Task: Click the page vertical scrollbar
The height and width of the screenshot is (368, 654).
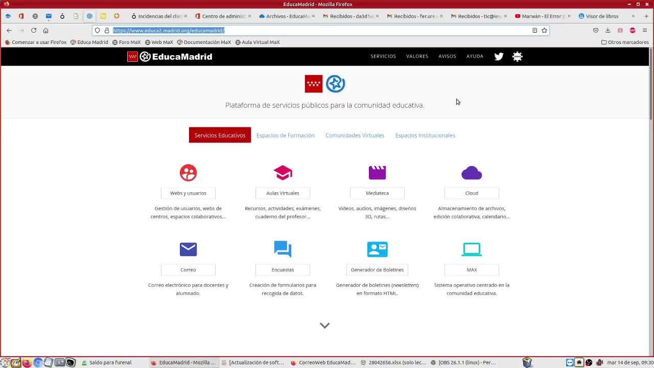Action: pos(651,84)
